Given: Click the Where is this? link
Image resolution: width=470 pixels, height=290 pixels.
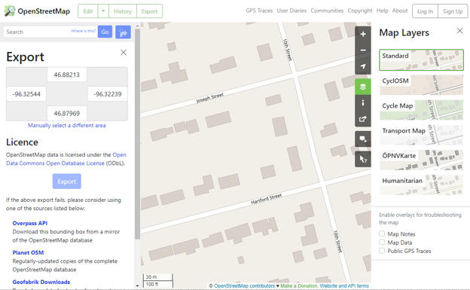Looking at the screenshot, I should pos(83,31).
